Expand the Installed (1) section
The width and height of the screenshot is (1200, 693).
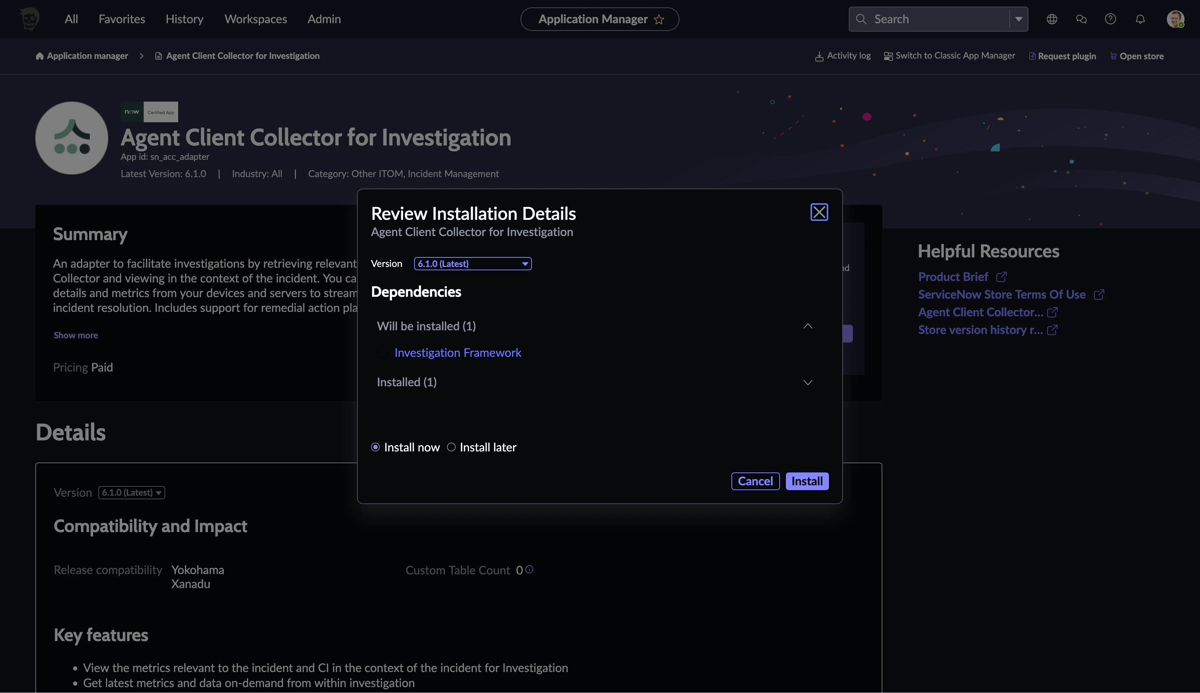pos(808,382)
